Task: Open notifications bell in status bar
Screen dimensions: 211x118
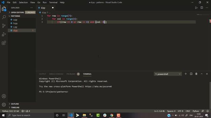Action: pyautogui.click(x=207, y=111)
